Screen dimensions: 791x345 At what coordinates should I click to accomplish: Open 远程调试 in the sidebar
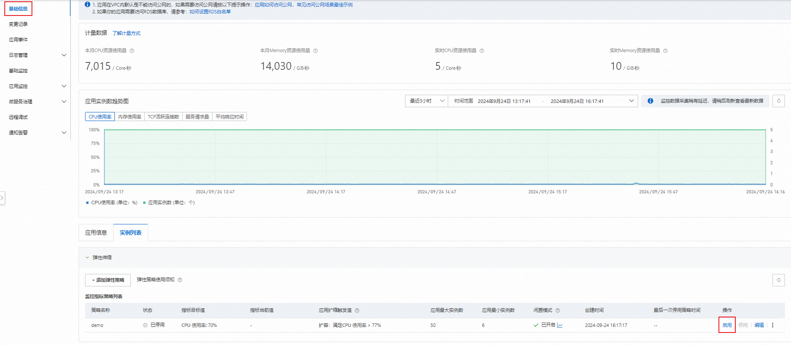(x=18, y=117)
